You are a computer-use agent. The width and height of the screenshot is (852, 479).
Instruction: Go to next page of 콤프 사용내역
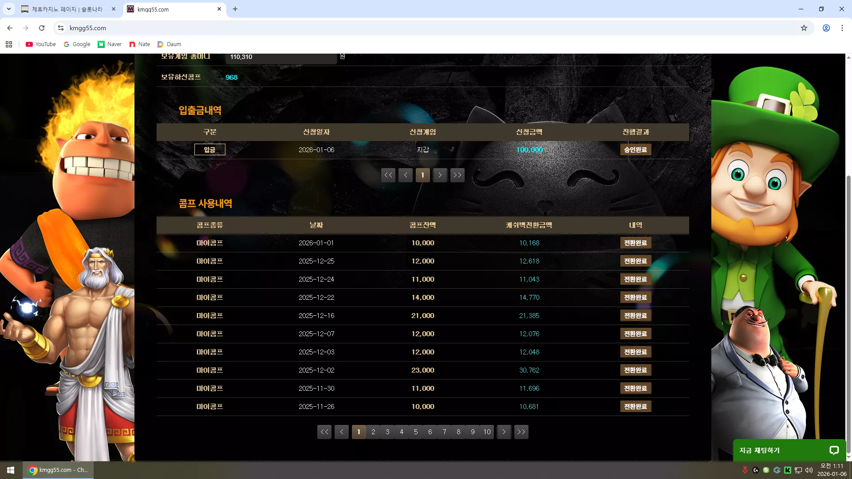pos(504,432)
